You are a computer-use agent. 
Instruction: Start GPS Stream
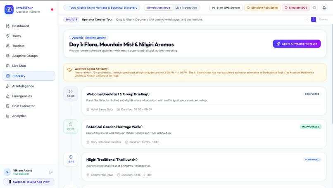pyautogui.click(x=226, y=8)
